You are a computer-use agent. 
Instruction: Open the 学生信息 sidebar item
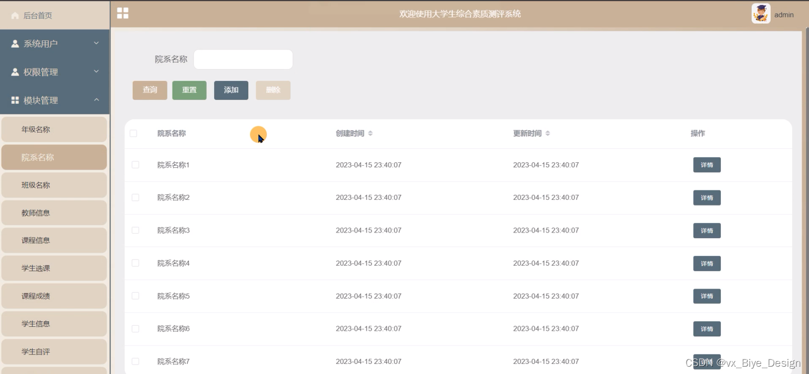tap(54, 323)
